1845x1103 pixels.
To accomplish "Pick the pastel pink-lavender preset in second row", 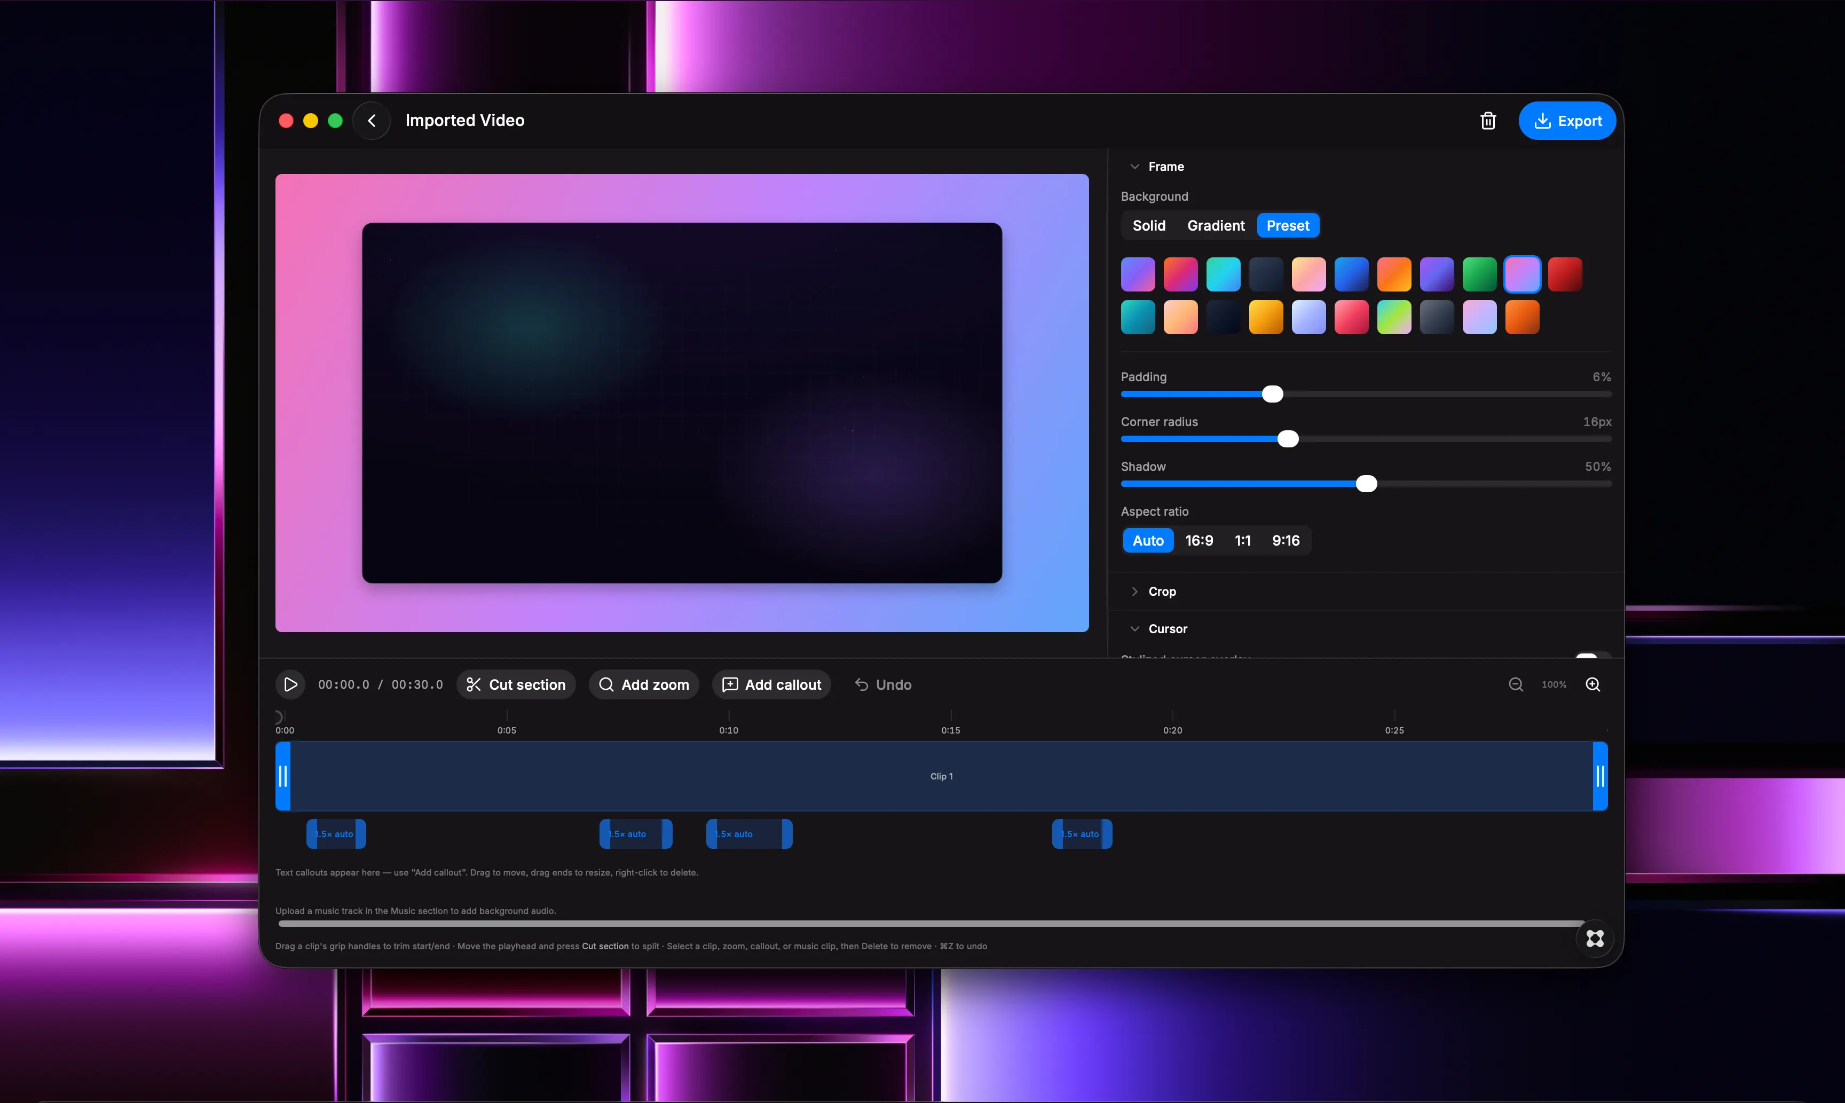I will (1479, 317).
